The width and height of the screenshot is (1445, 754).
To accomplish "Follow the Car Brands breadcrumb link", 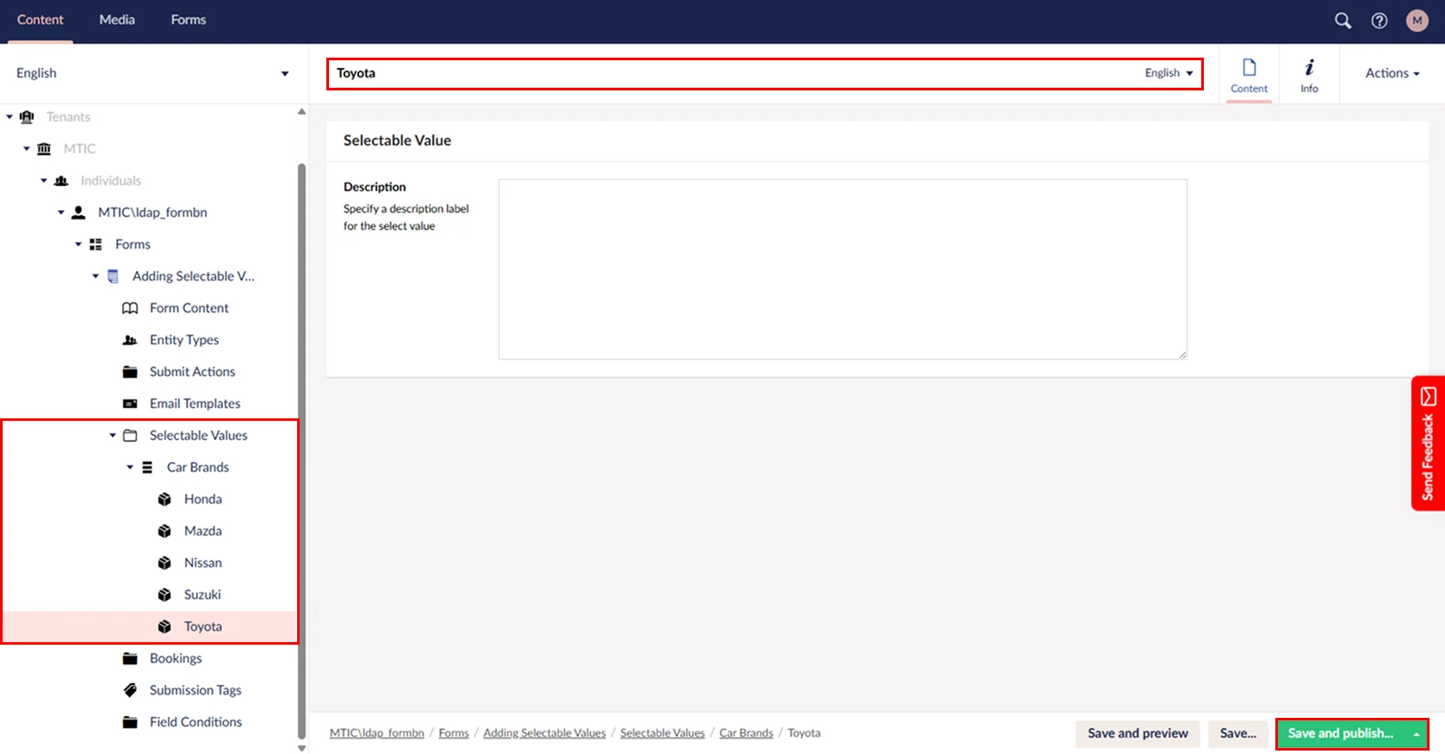I will tap(746, 733).
